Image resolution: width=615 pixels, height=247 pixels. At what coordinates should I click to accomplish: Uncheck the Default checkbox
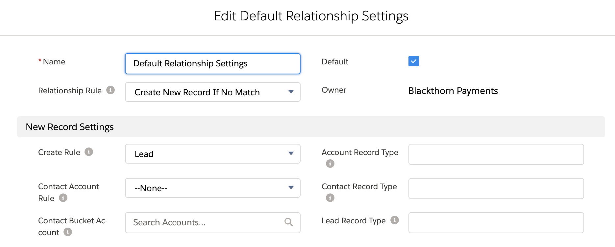(414, 61)
